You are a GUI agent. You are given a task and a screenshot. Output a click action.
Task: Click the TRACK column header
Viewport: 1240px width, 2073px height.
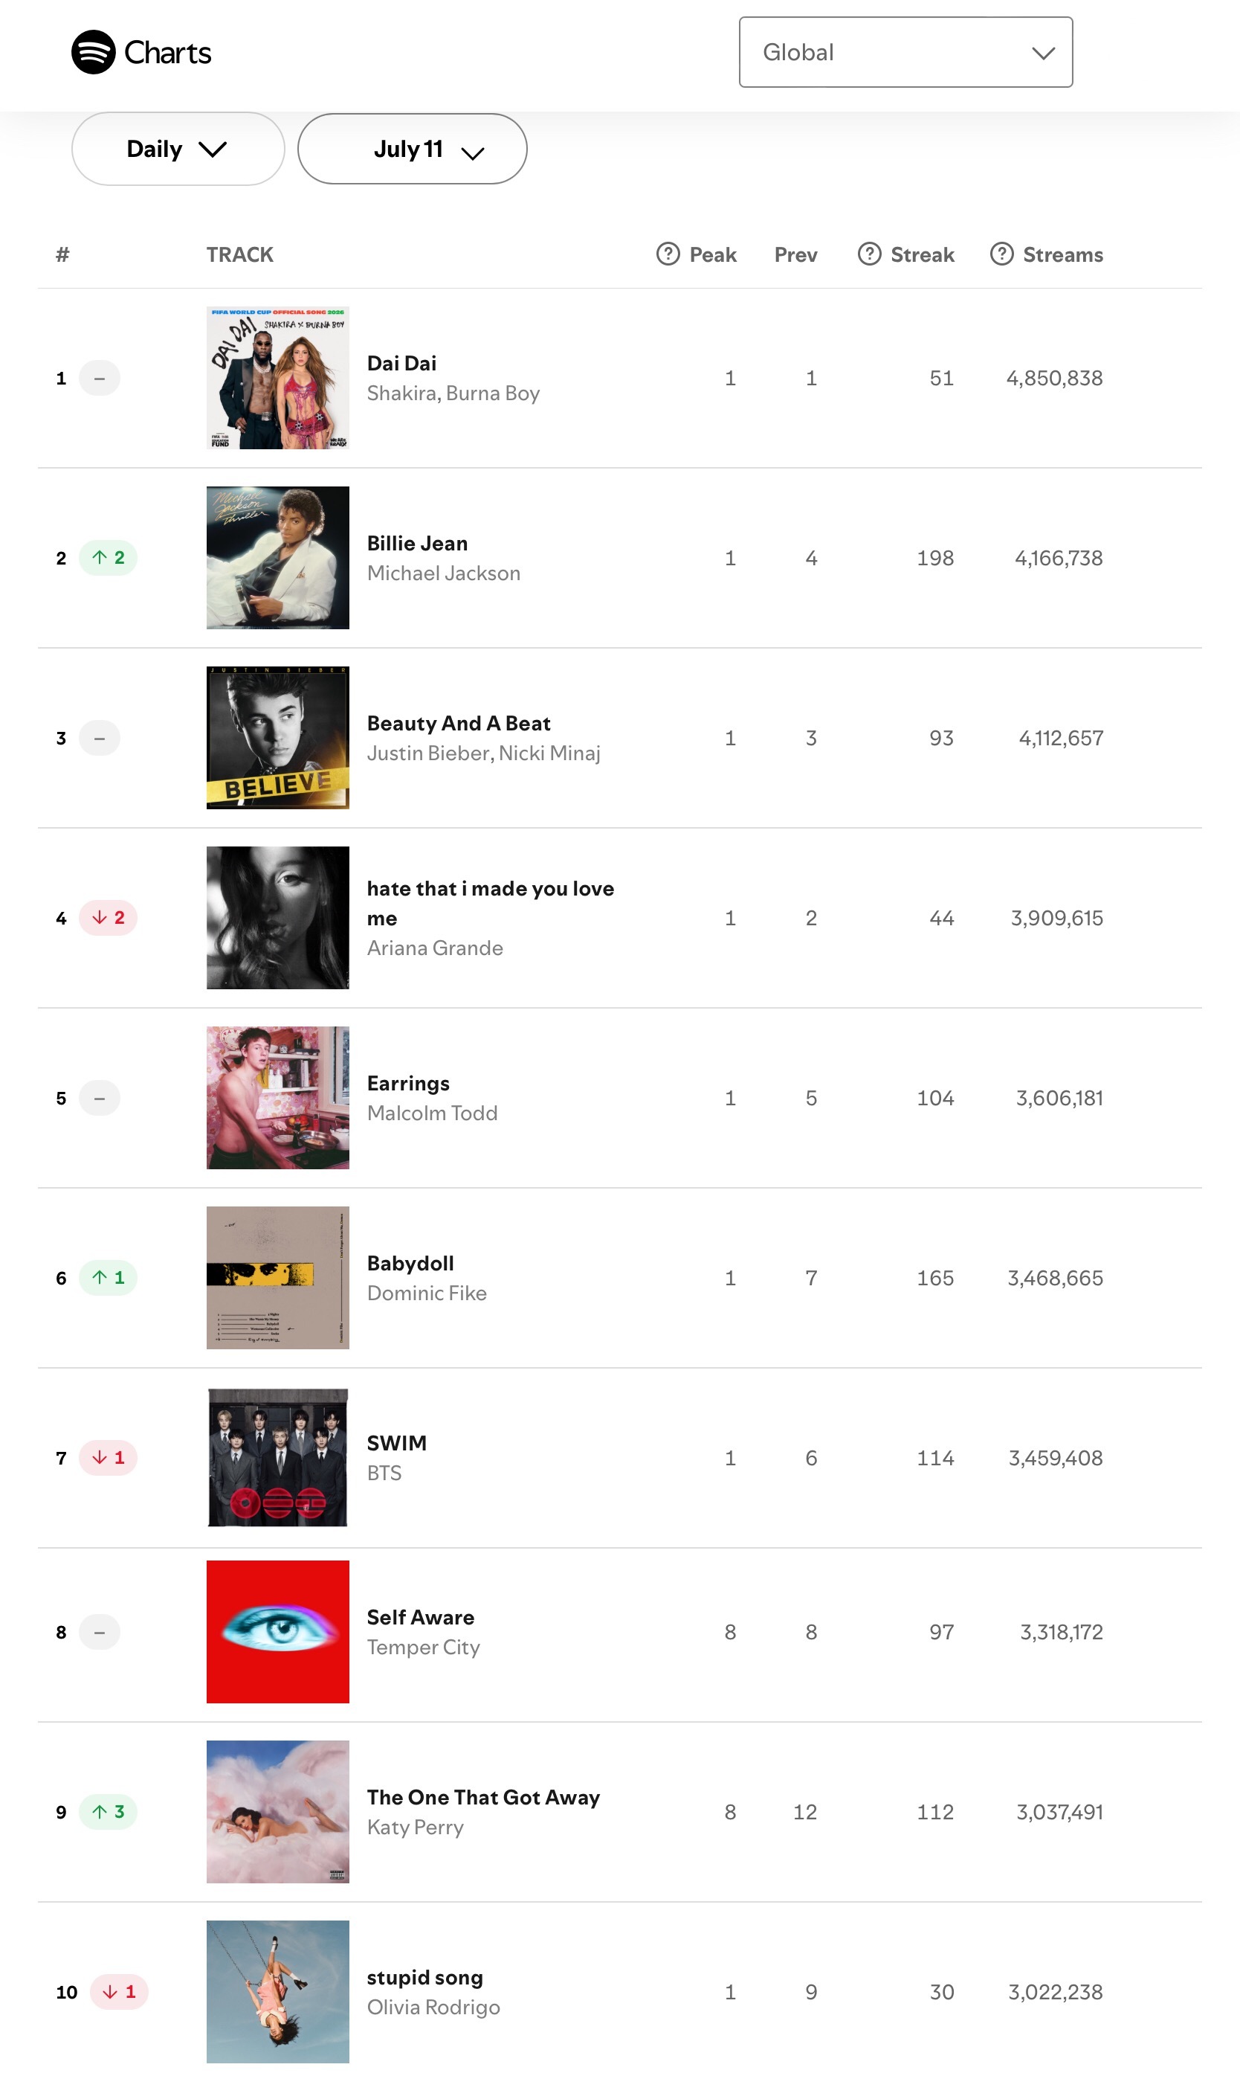tap(240, 254)
